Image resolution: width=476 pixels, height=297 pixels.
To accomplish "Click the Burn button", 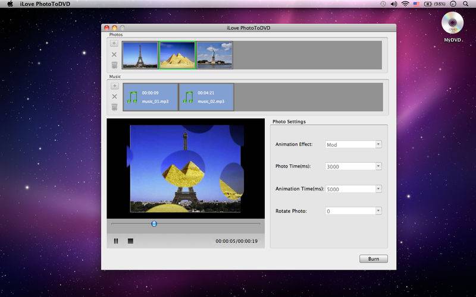I will click(374, 259).
